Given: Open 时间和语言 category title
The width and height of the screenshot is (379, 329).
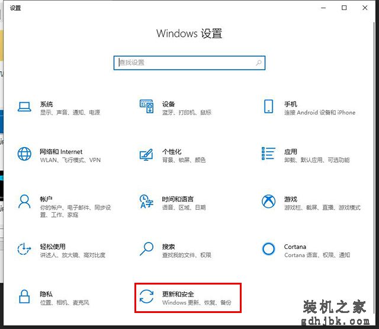Looking at the screenshot, I should click(x=178, y=199).
